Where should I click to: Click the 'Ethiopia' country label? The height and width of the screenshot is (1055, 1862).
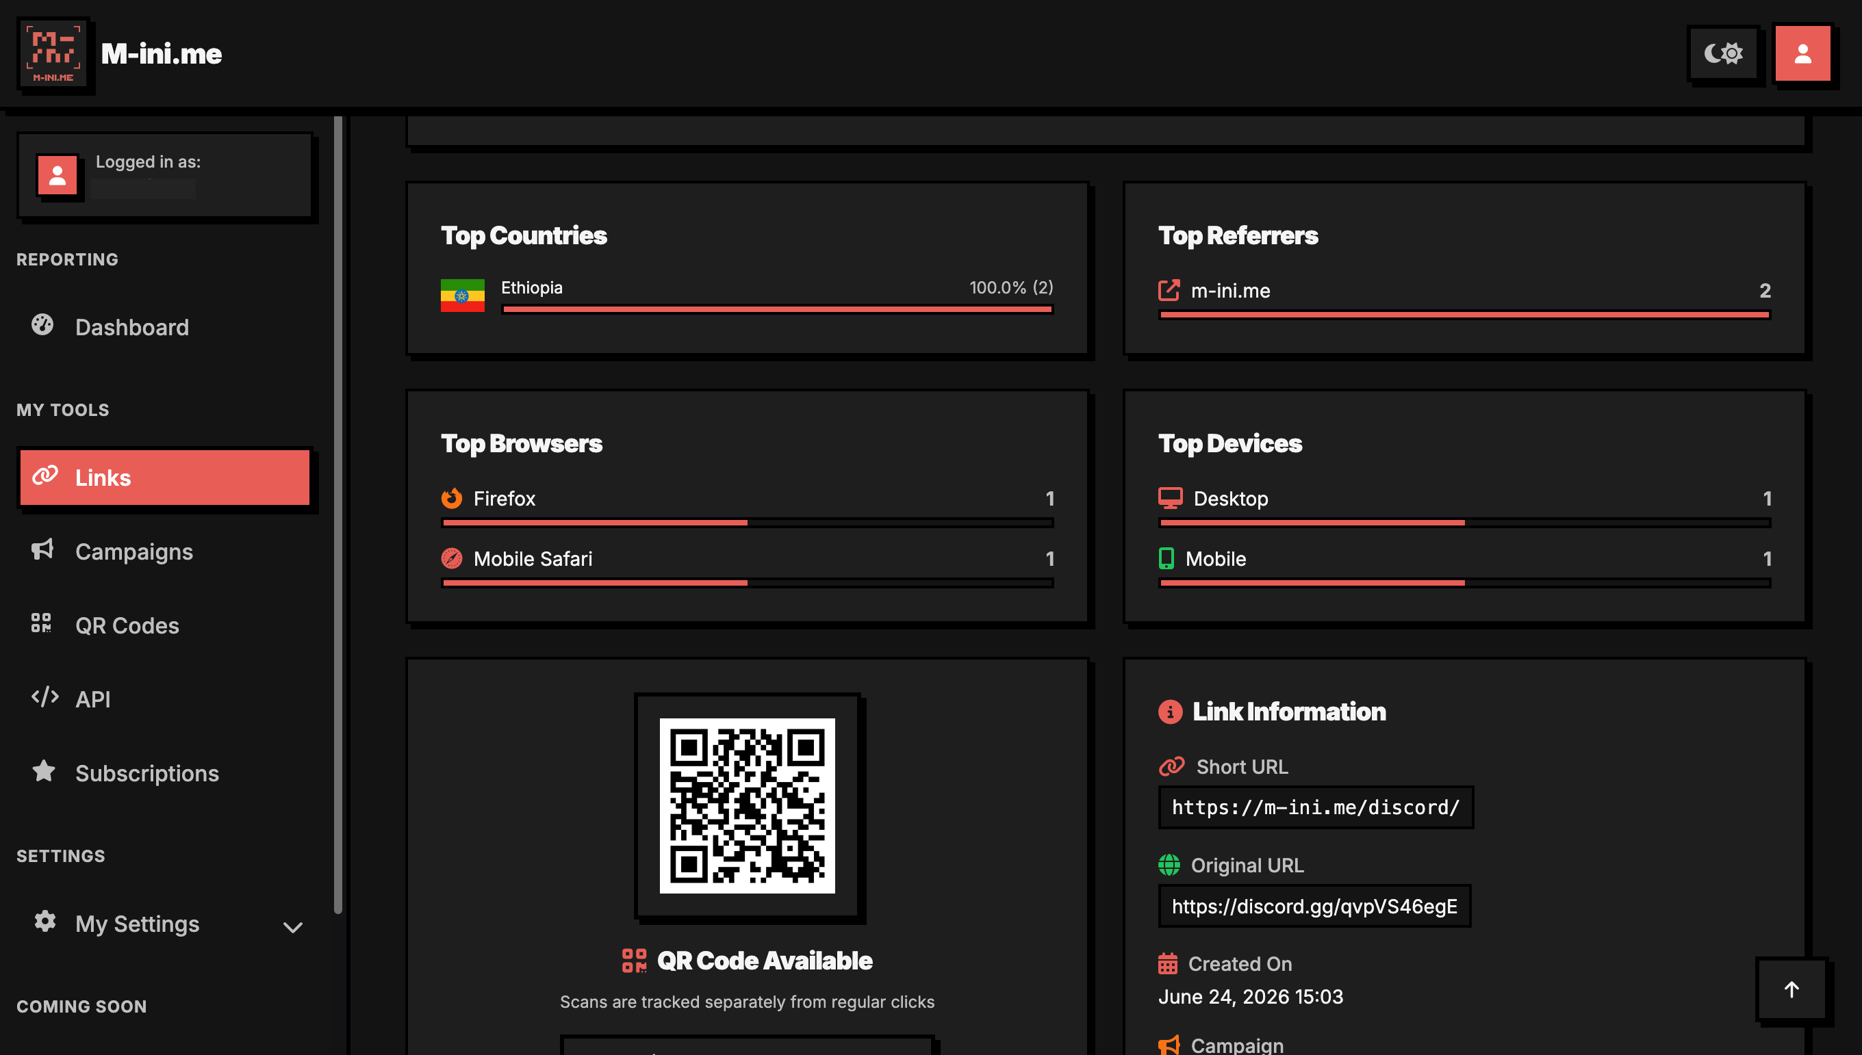pyautogui.click(x=531, y=287)
